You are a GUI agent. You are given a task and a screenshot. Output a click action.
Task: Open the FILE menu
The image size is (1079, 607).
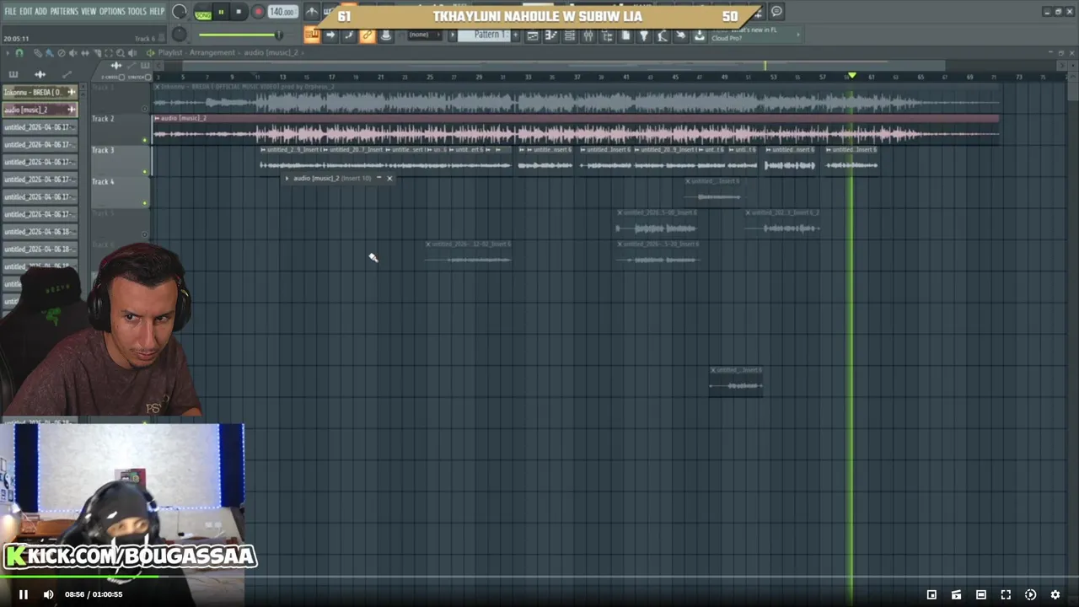[10, 11]
